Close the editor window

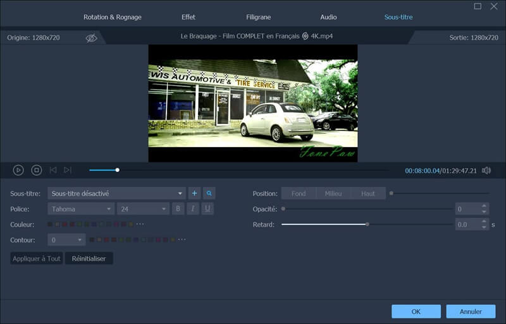coord(494,6)
